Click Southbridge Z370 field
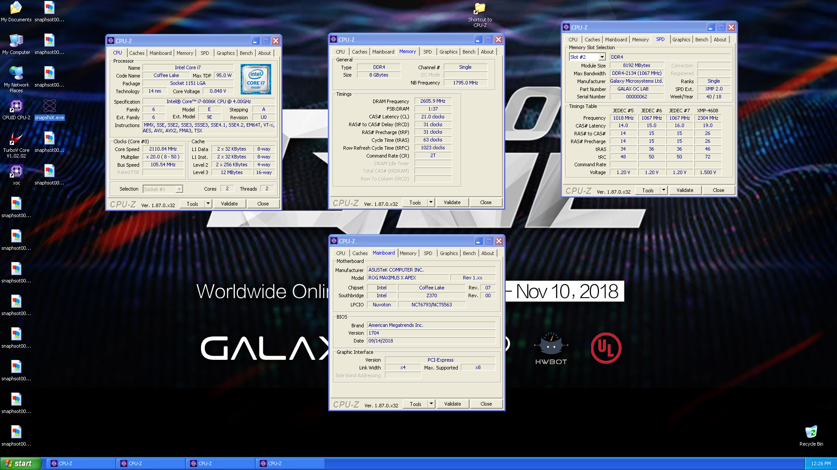Screen dimensions: 837x470 pyautogui.click(x=432, y=295)
